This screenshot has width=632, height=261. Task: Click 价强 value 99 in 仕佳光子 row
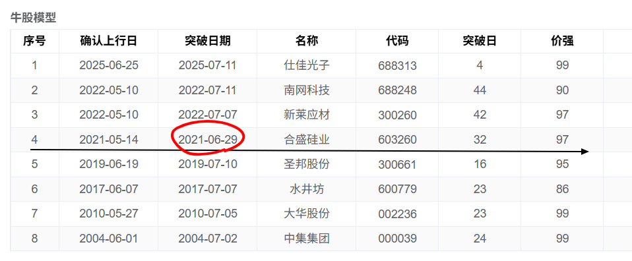(x=562, y=66)
